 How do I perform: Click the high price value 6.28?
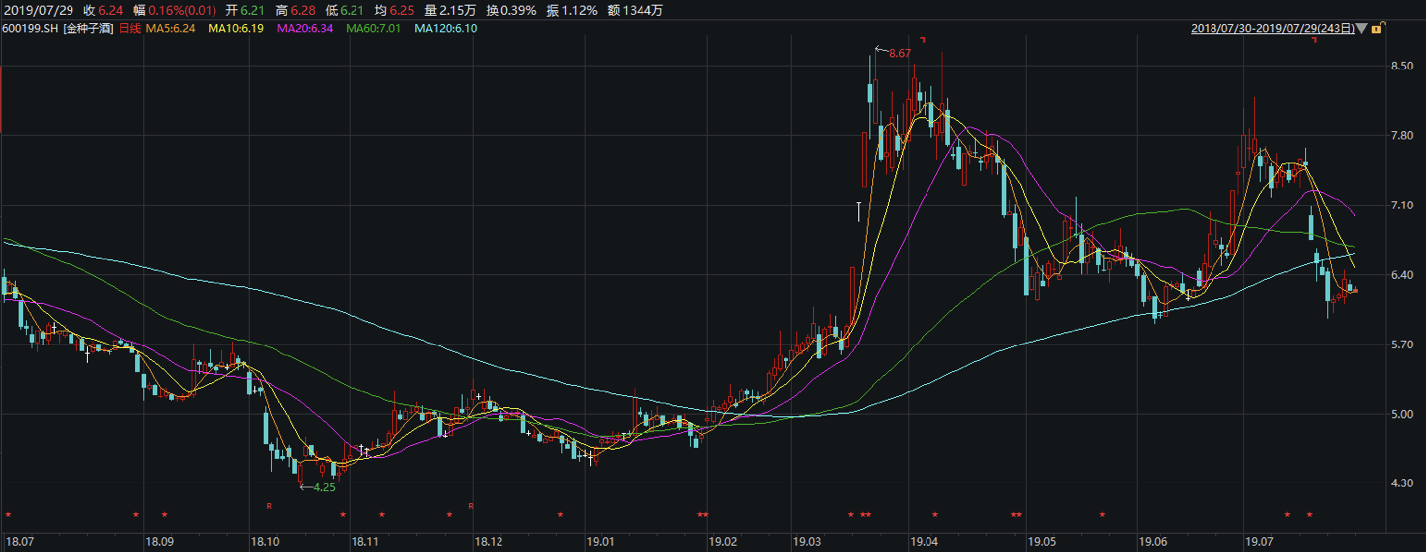(x=301, y=11)
